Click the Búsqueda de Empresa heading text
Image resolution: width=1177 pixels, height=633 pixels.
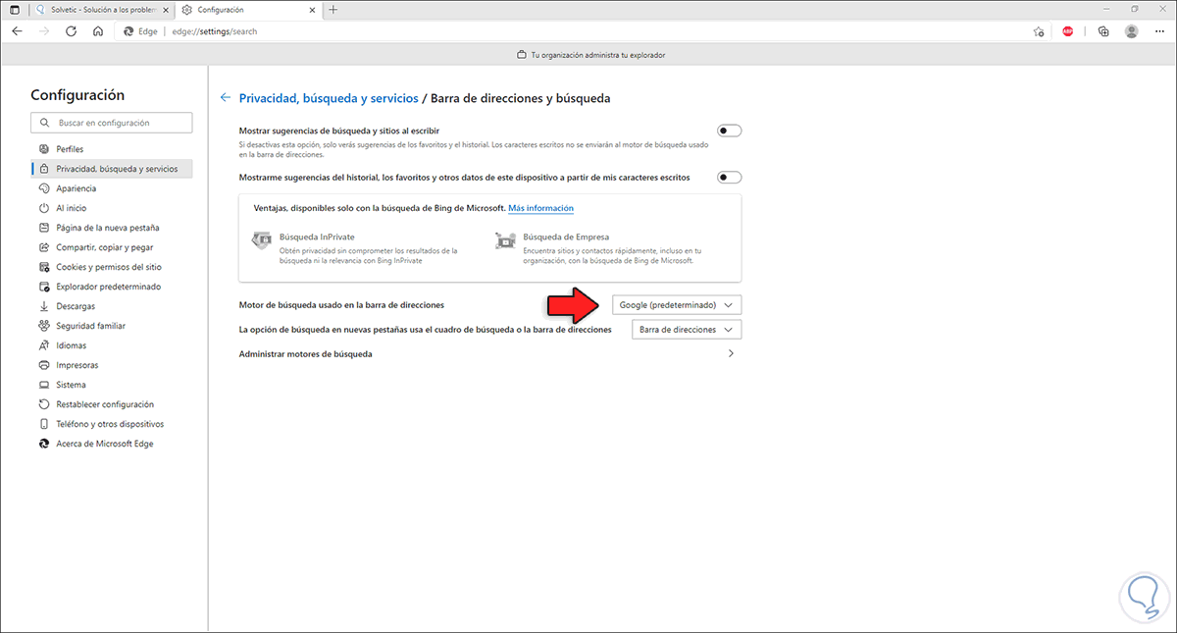pos(566,237)
